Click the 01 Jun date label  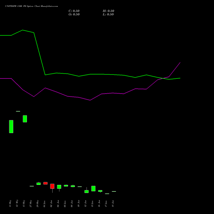pos(45,204)
